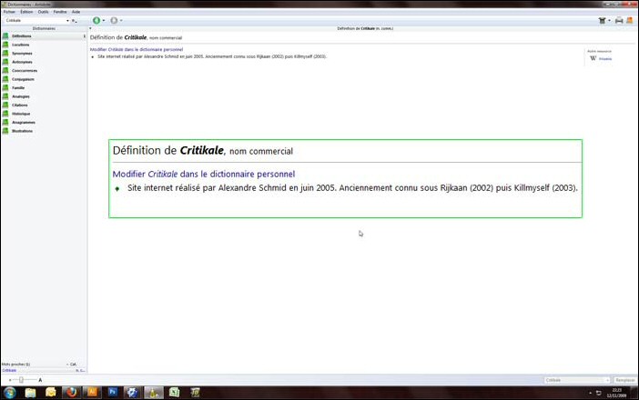Viewport: 639px width, 400px height.
Task: Open the Cat. filter dropdown in Mots proches
Action: 72,365
